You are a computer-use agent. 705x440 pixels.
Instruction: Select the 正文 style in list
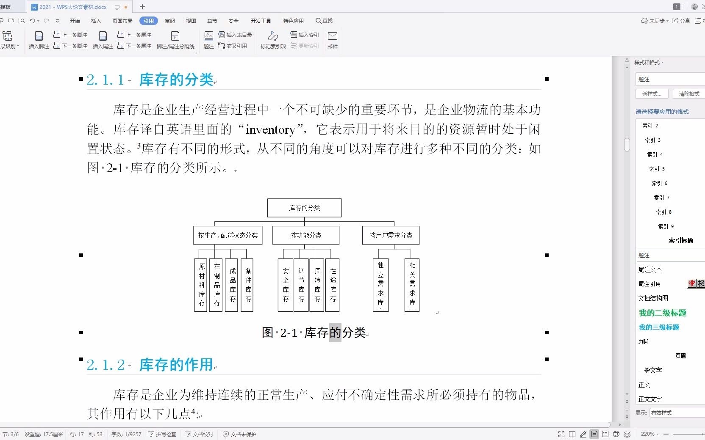pos(644,385)
